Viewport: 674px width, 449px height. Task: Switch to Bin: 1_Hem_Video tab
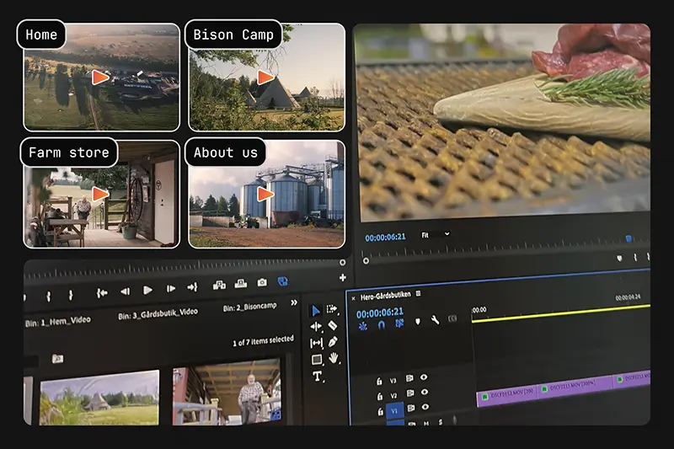57,322
